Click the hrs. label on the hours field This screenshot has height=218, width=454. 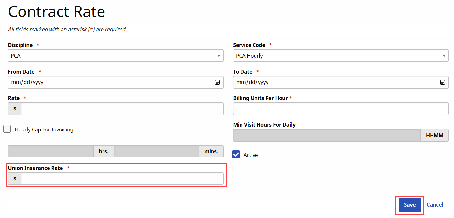pos(103,151)
